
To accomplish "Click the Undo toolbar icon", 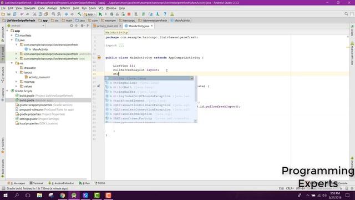I will [22, 14].
